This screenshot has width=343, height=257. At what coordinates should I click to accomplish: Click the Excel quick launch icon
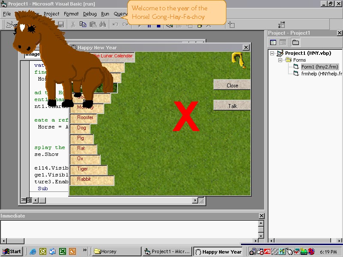click(x=63, y=251)
